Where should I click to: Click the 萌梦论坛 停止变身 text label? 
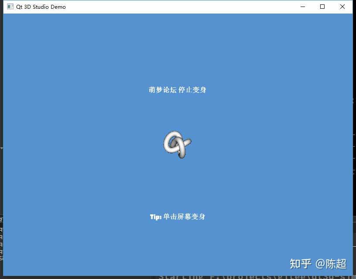[x=177, y=90]
